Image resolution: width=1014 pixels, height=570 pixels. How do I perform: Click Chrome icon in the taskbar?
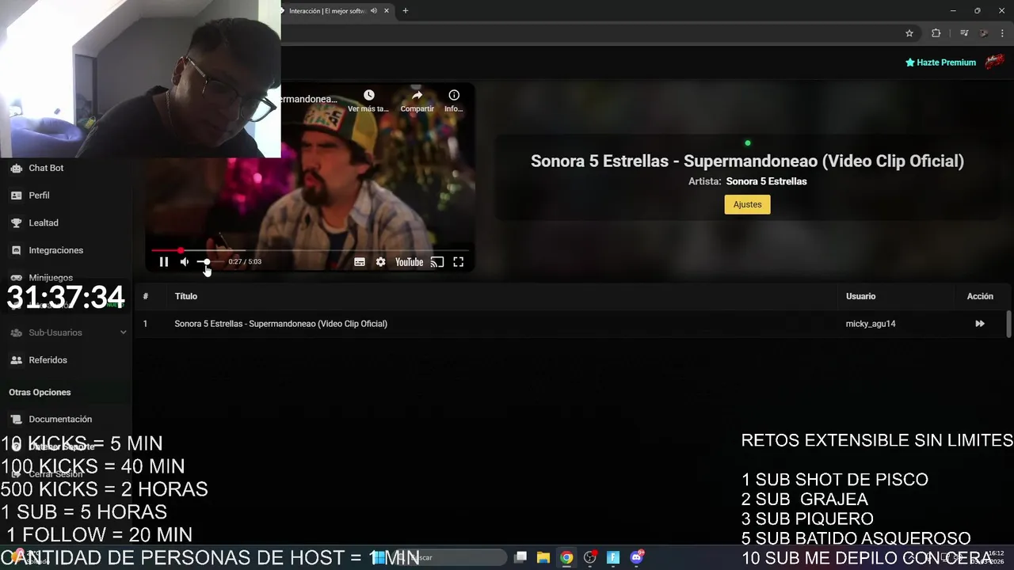(x=566, y=557)
